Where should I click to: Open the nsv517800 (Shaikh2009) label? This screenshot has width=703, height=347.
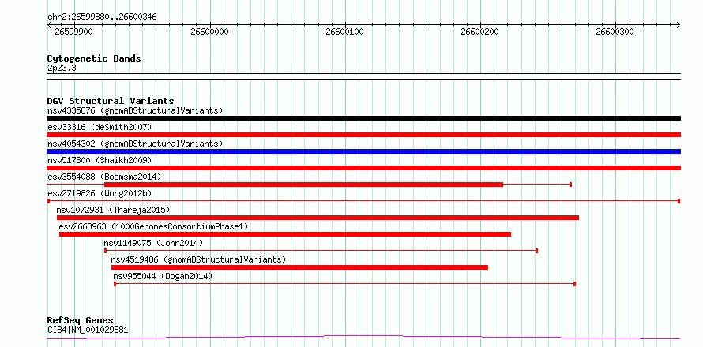(100, 160)
